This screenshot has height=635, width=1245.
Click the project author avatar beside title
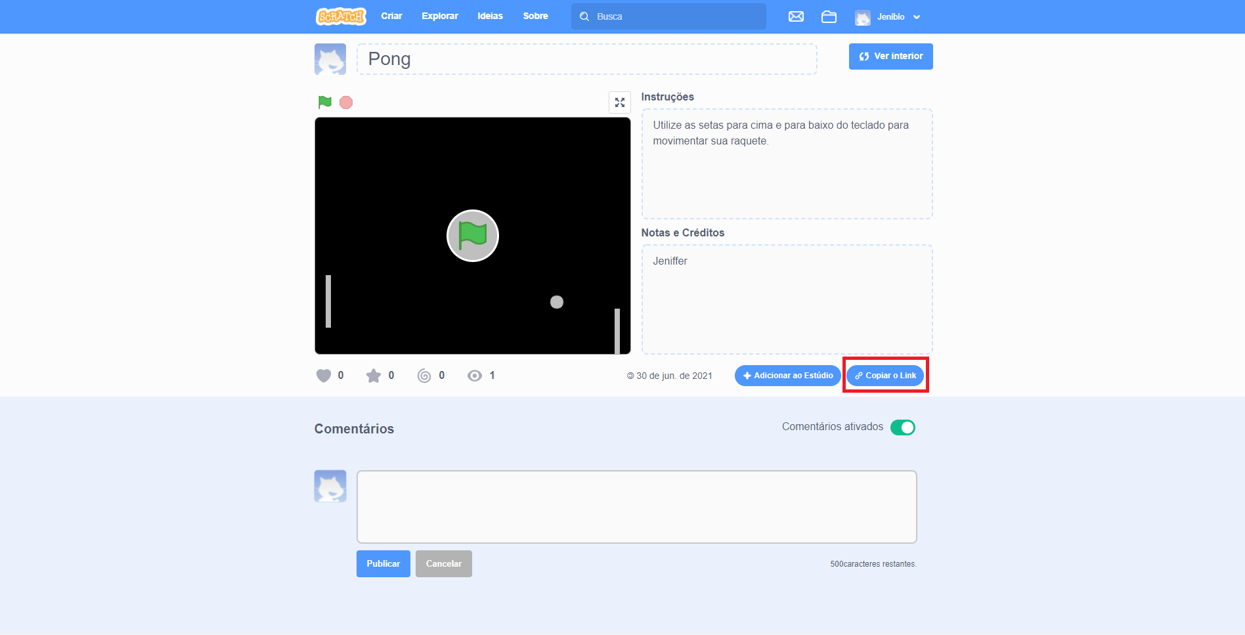(330, 59)
